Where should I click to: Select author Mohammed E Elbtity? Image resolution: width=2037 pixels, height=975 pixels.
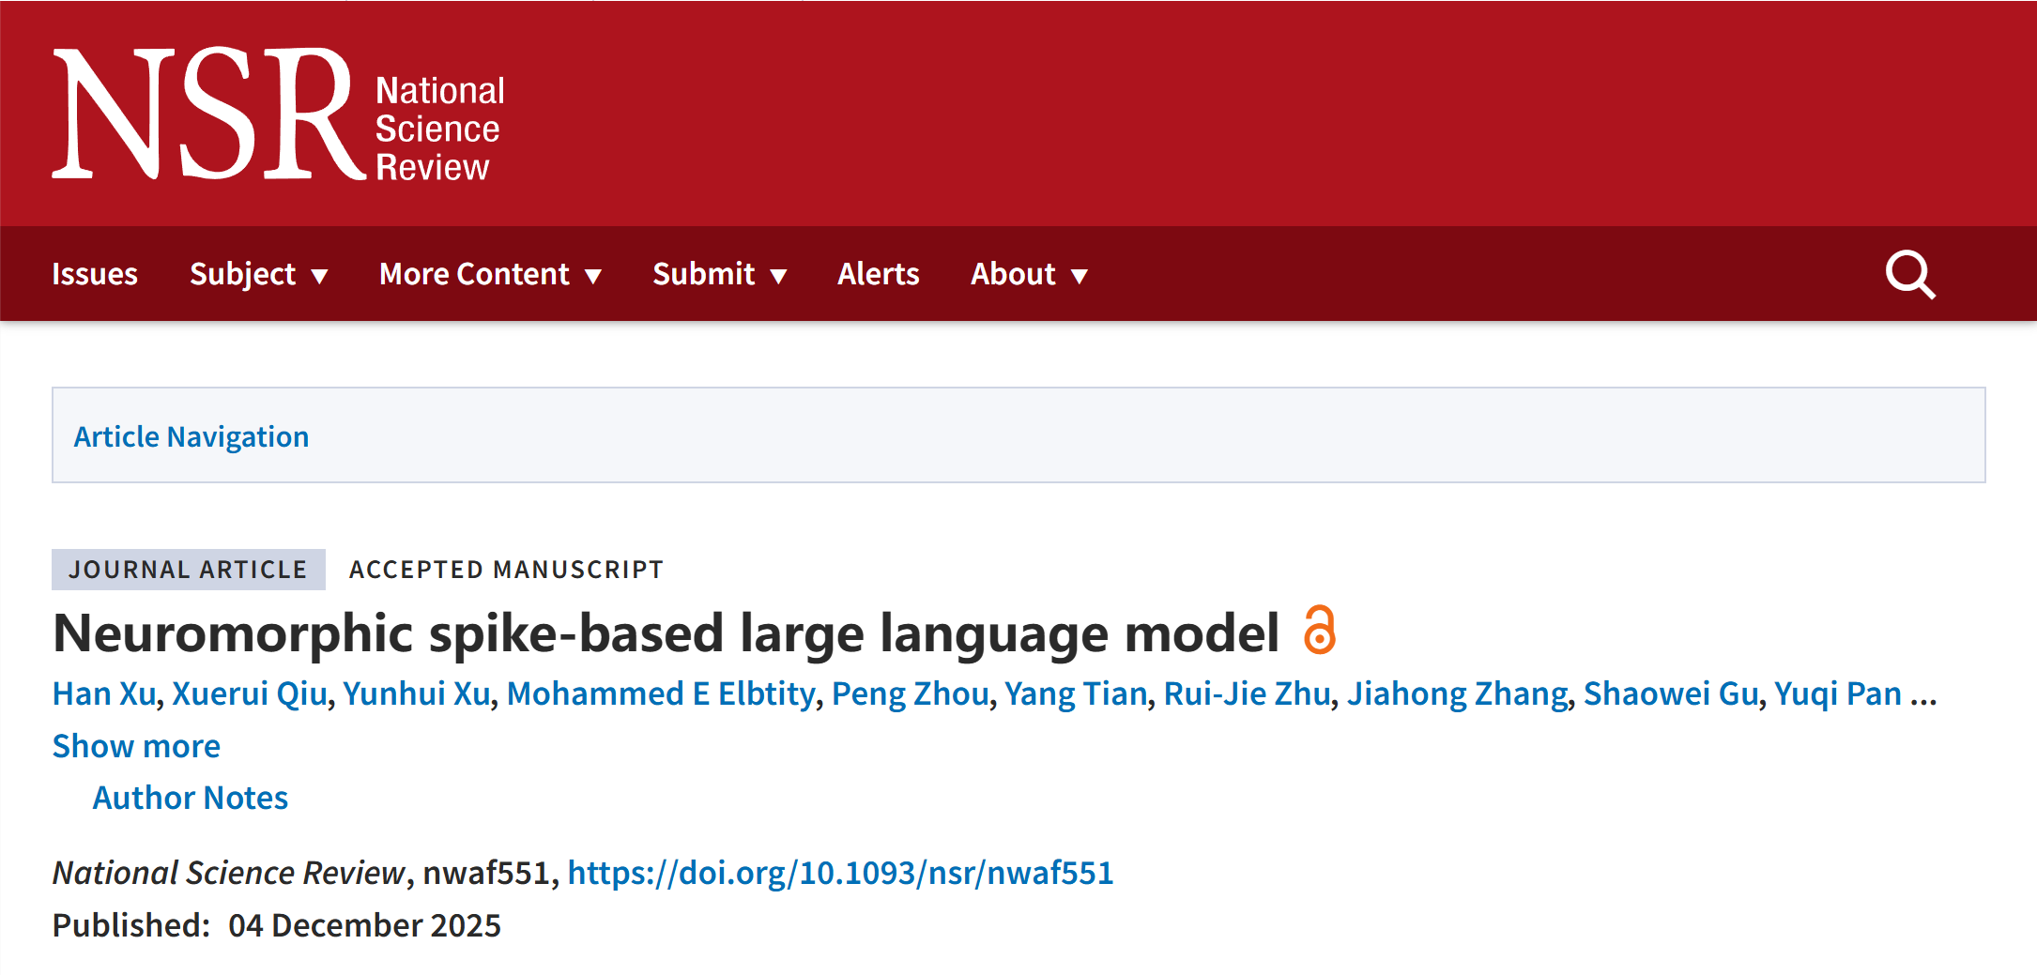661,693
